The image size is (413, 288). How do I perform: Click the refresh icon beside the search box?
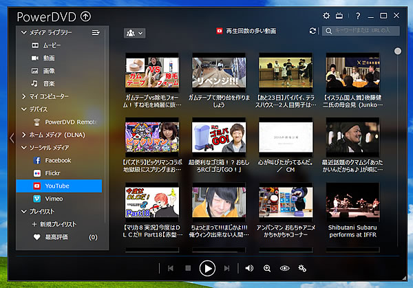(x=313, y=31)
